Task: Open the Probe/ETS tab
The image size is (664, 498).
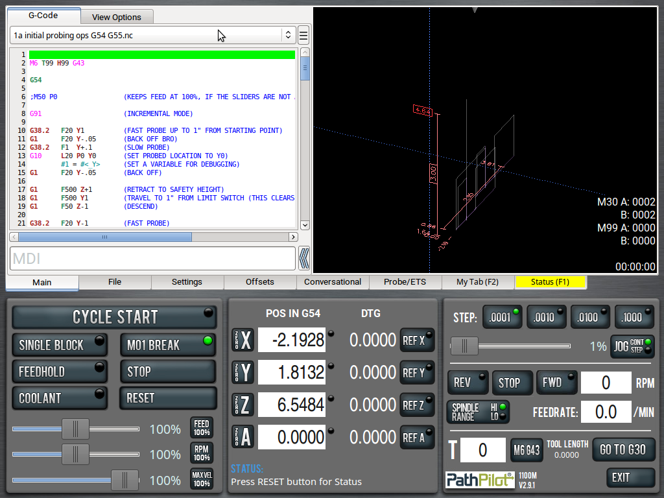Action: click(405, 282)
